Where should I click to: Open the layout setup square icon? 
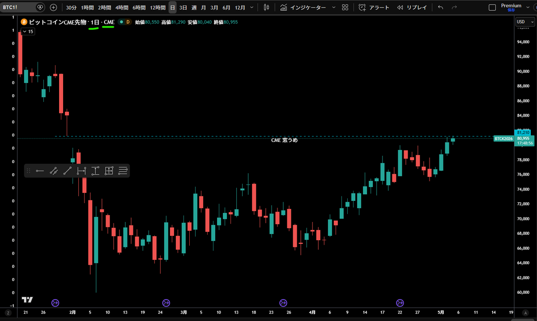(x=492, y=8)
